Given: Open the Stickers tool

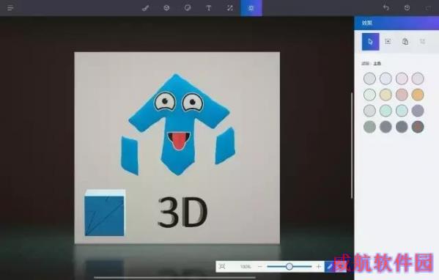Looking at the screenshot, I should coord(188,8).
